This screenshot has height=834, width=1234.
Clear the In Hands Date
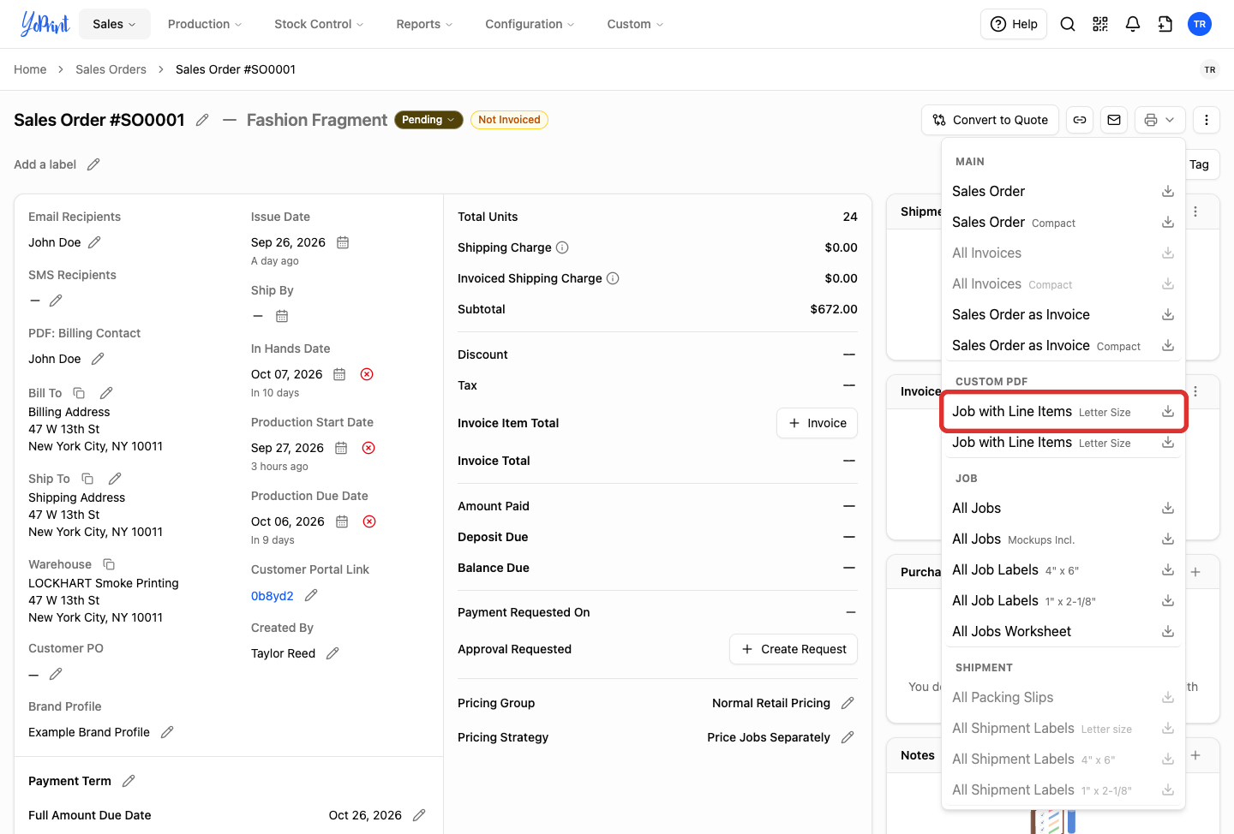point(367,374)
